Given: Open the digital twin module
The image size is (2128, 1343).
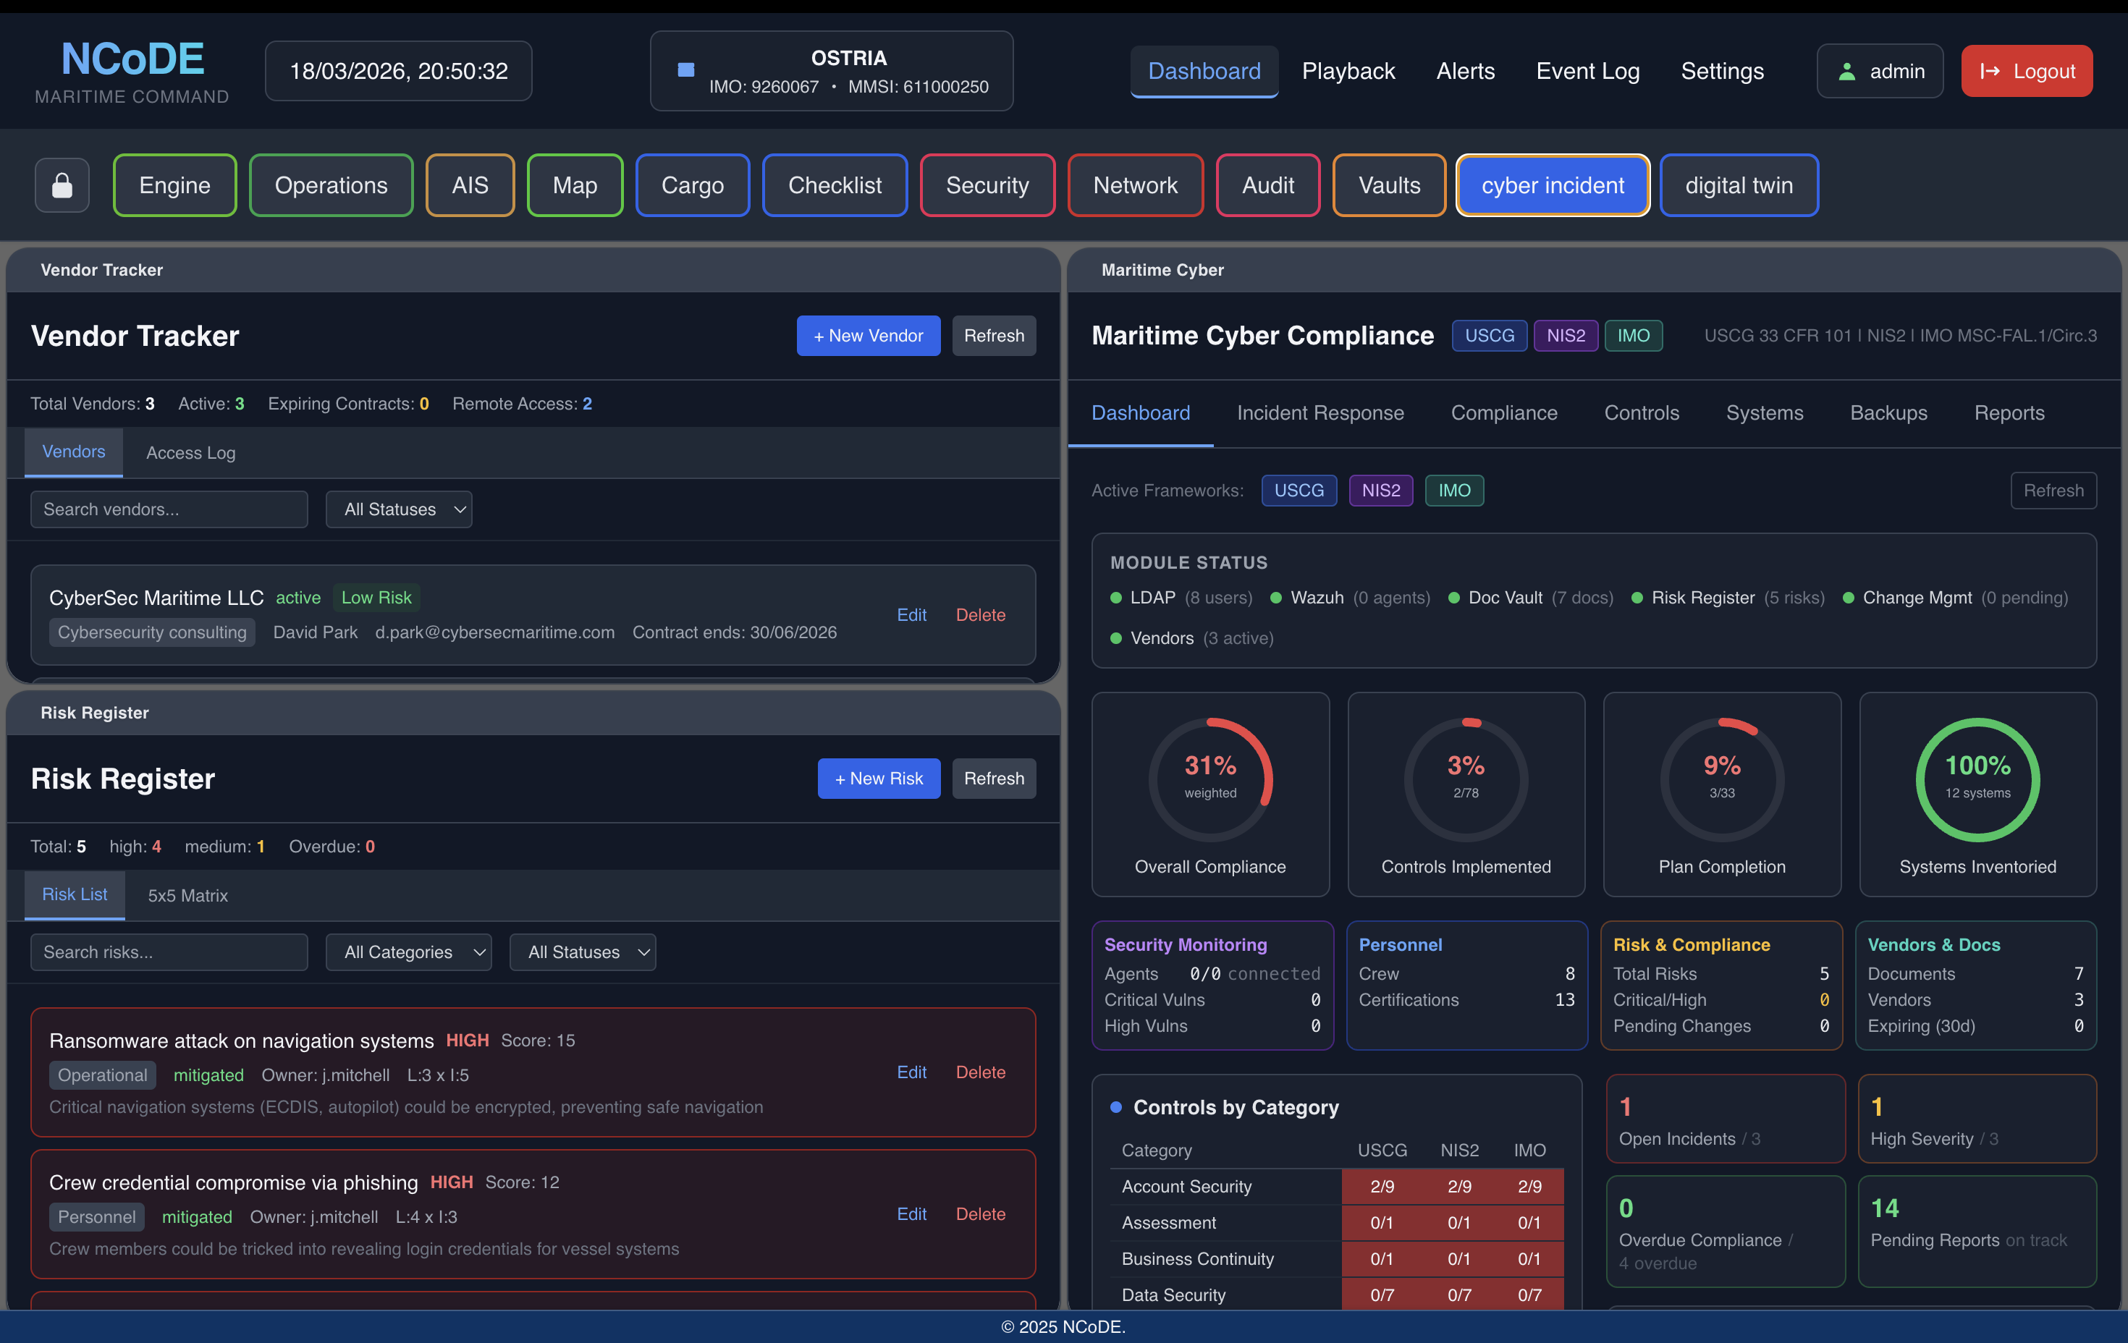Looking at the screenshot, I should tap(1739, 185).
